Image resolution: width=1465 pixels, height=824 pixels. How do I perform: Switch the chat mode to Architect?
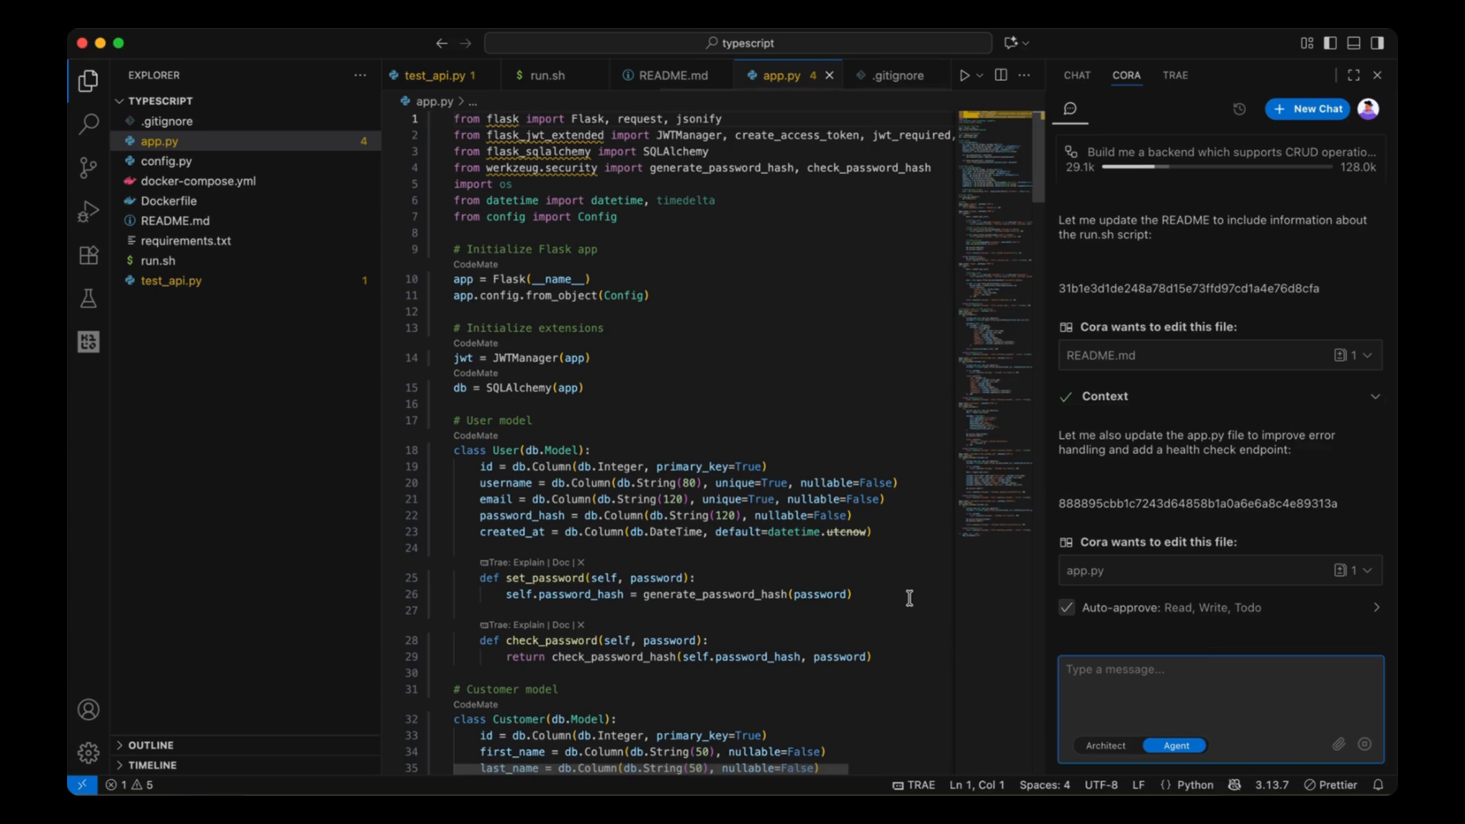(x=1106, y=745)
